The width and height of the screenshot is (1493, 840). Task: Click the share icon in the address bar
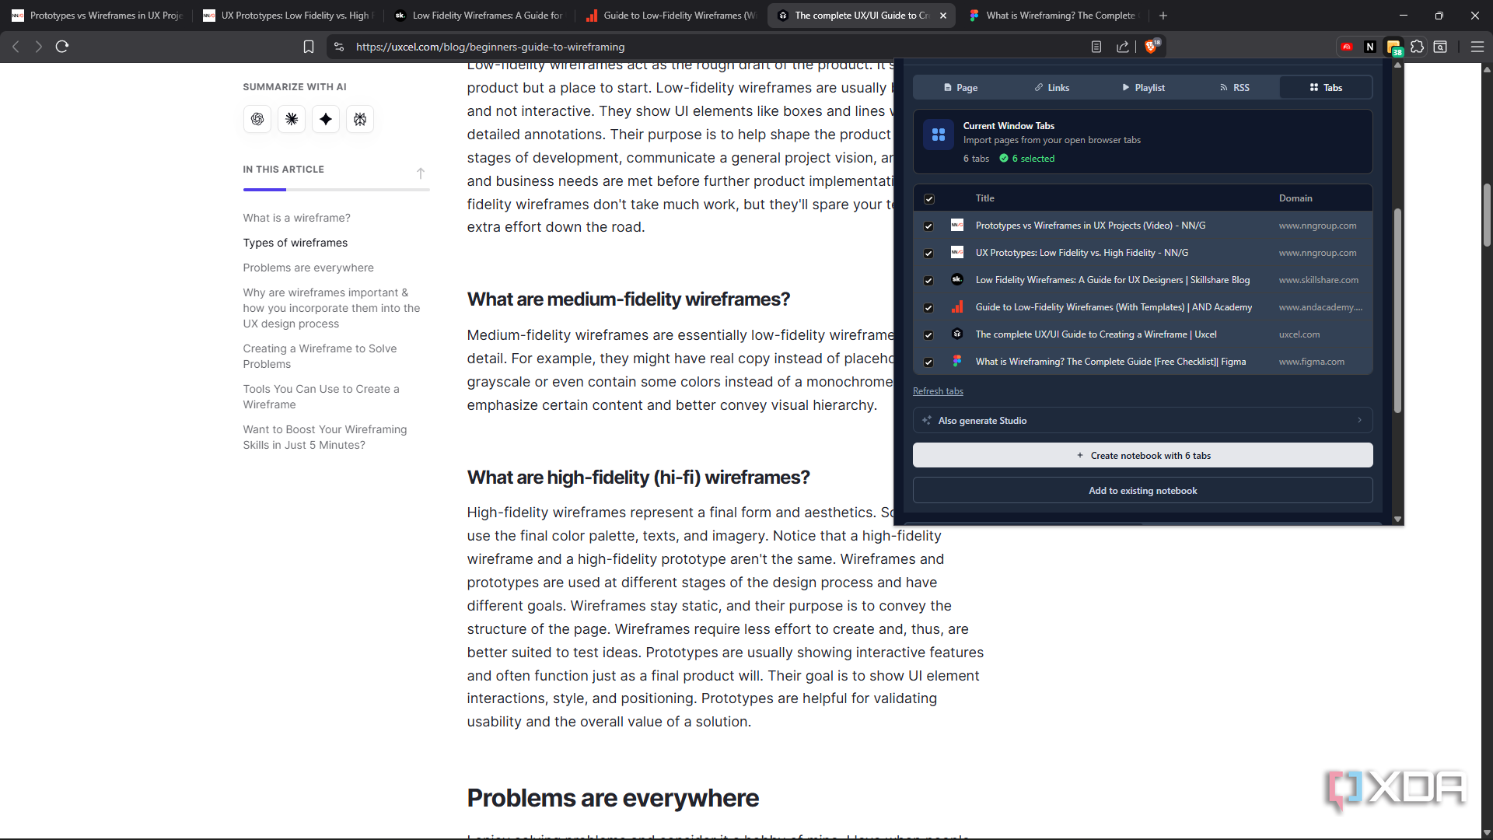pos(1123,47)
